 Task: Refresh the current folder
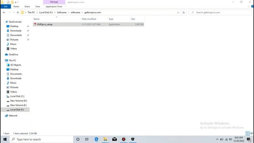183,12
